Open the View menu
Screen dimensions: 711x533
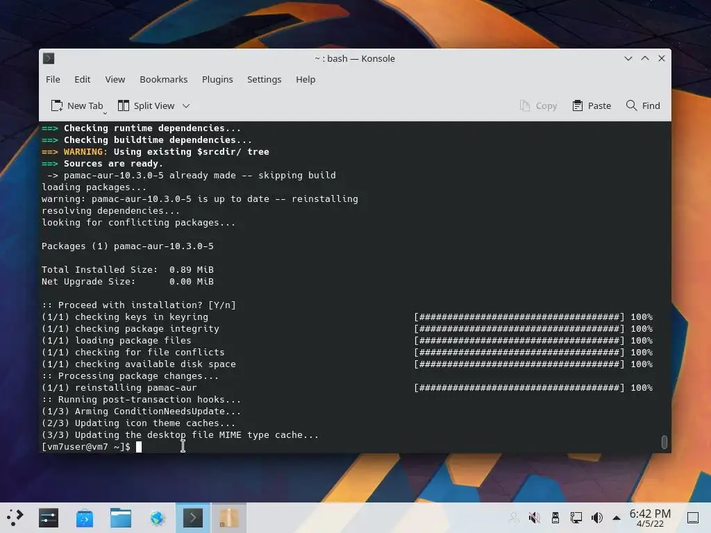115,79
